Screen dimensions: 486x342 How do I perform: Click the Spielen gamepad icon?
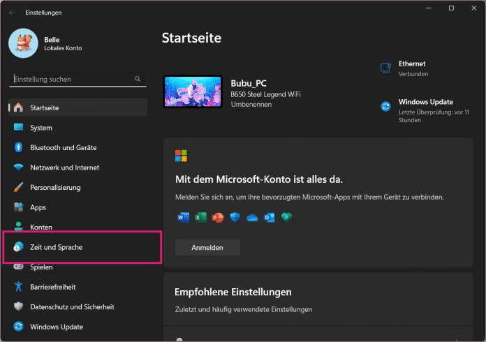point(18,267)
